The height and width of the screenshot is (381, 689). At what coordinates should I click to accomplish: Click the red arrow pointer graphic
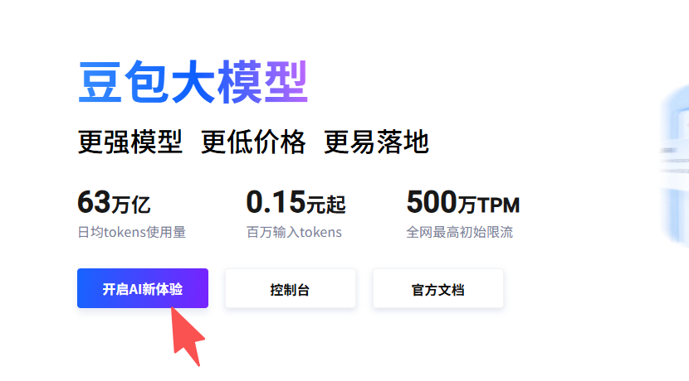[x=187, y=336]
